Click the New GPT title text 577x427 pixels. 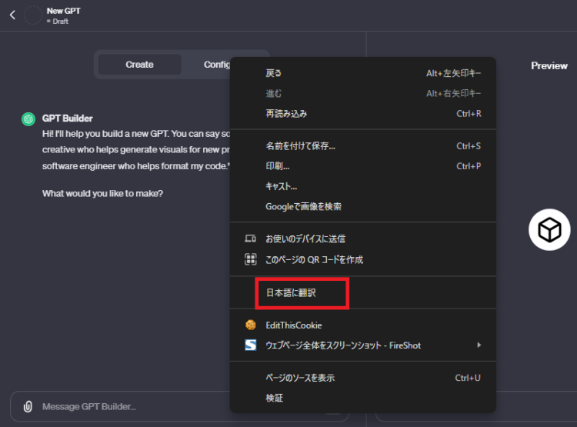pos(64,11)
